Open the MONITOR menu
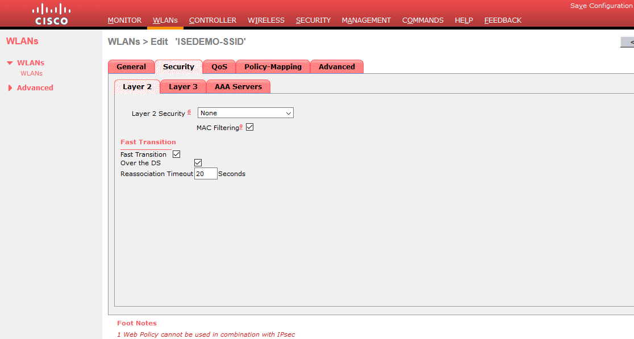This screenshot has width=634, height=339. coord(124,20)
